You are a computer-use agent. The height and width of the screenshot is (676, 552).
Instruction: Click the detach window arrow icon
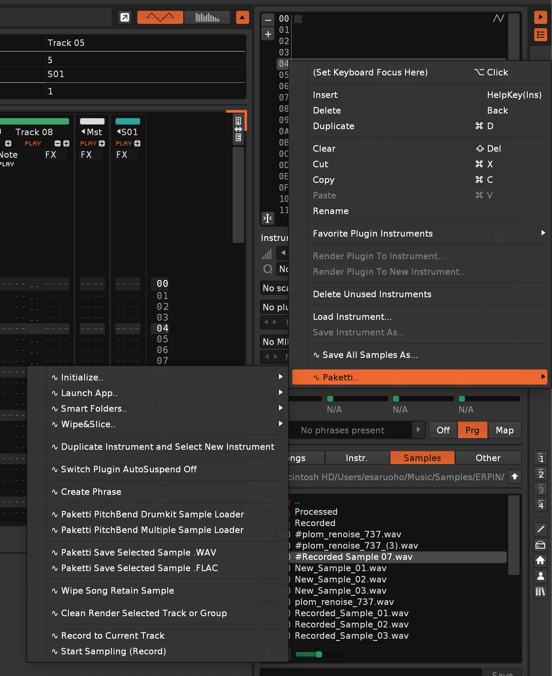click(125, 18)
